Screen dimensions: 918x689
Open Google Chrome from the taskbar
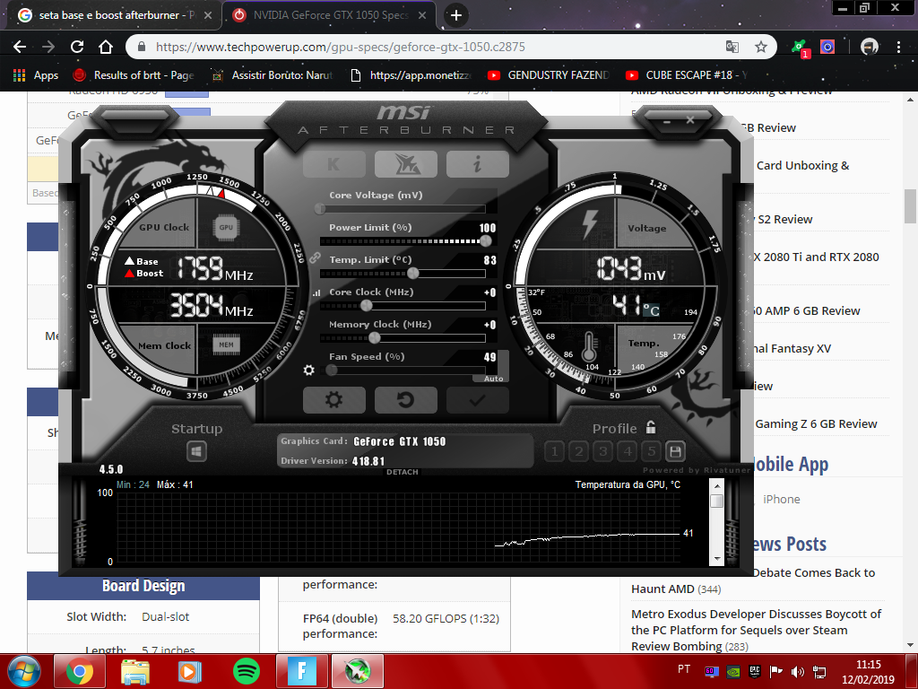click(x=80, y=671)
